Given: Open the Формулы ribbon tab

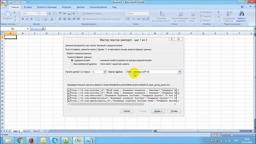Looking at the screenshot, I should [x=67, y=7].
